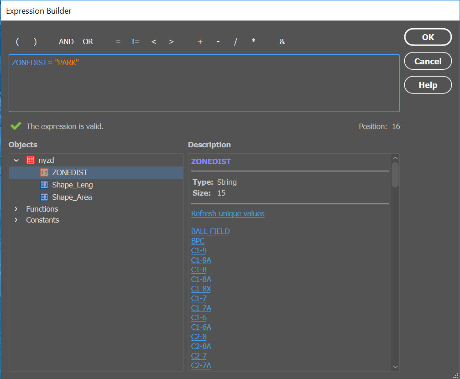Click the ZONEDIST heading in Description
The height and width of the screenshot is (379, 460).
pyautogui.click(x=211, y=162)
